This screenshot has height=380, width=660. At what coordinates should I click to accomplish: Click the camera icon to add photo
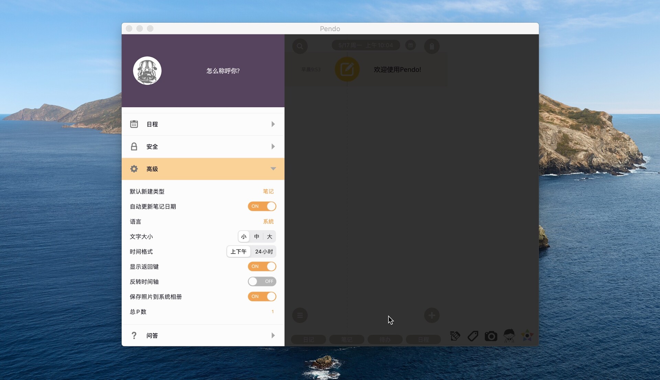coord(491,336)
